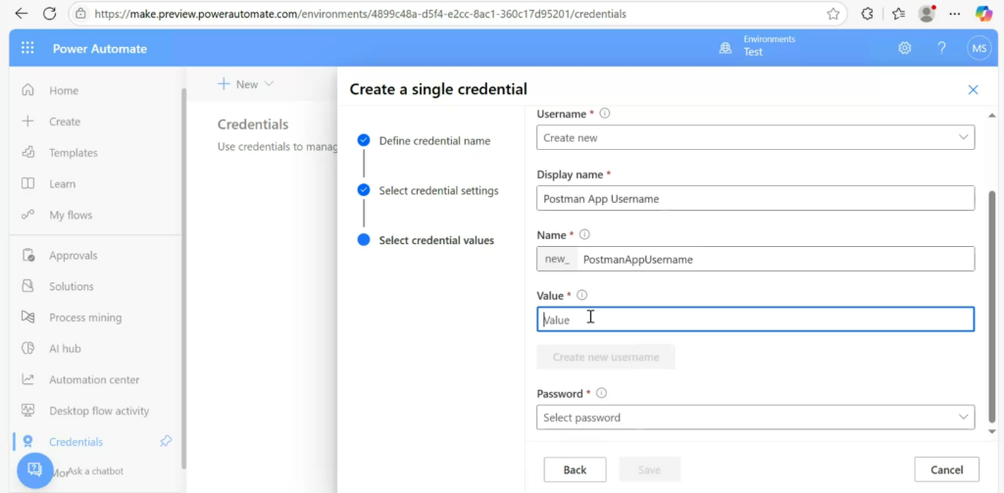Reload the browser page
Image resolution: width=1004 pixels, height=493 pixels.
(49, 14)
